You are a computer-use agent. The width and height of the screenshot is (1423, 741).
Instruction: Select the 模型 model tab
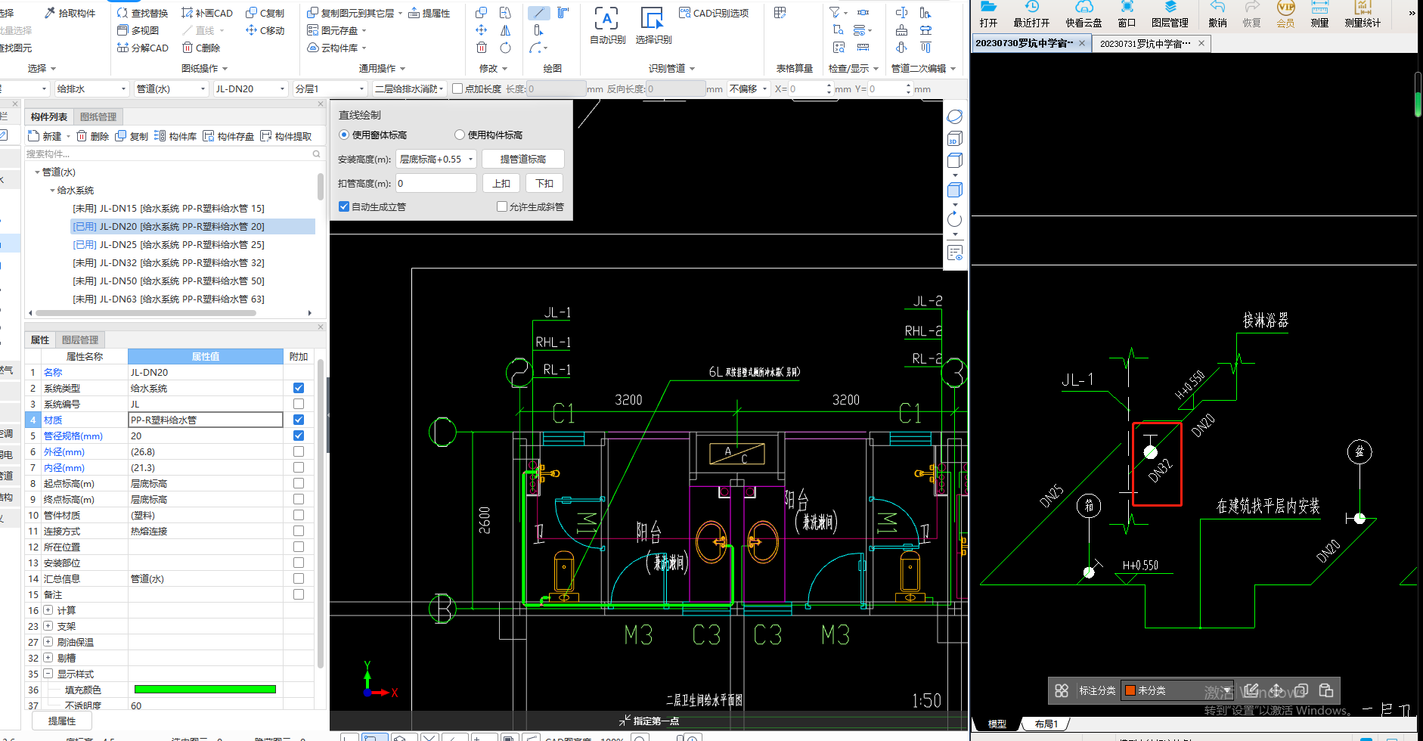(997, 724)
